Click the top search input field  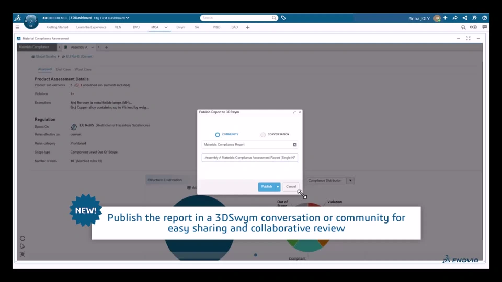pos(236,18)
